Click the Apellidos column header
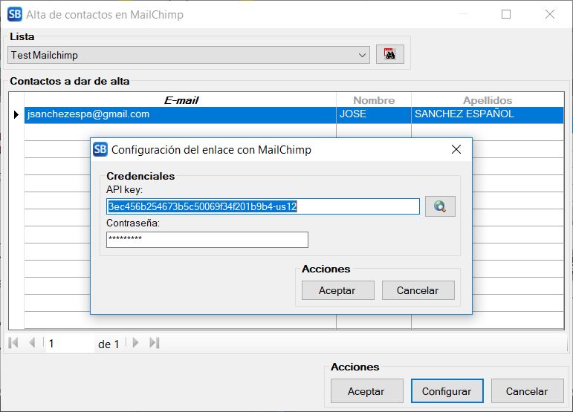This screenshot has width=573, height=412. pyautogui.click(x=487, y=100)
